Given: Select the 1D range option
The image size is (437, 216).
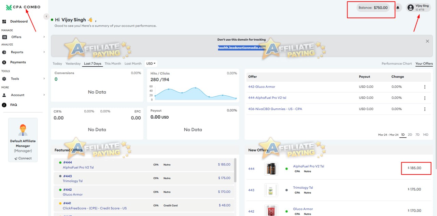Looking at the screenshot, I should [403, 135].
